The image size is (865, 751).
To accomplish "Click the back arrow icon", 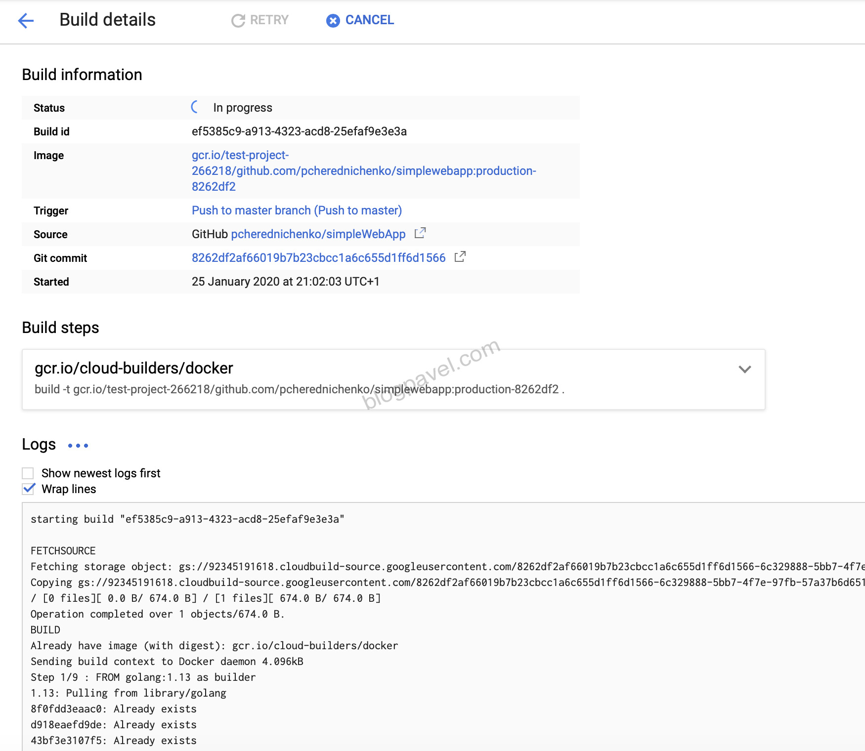I will pos(26,20).
